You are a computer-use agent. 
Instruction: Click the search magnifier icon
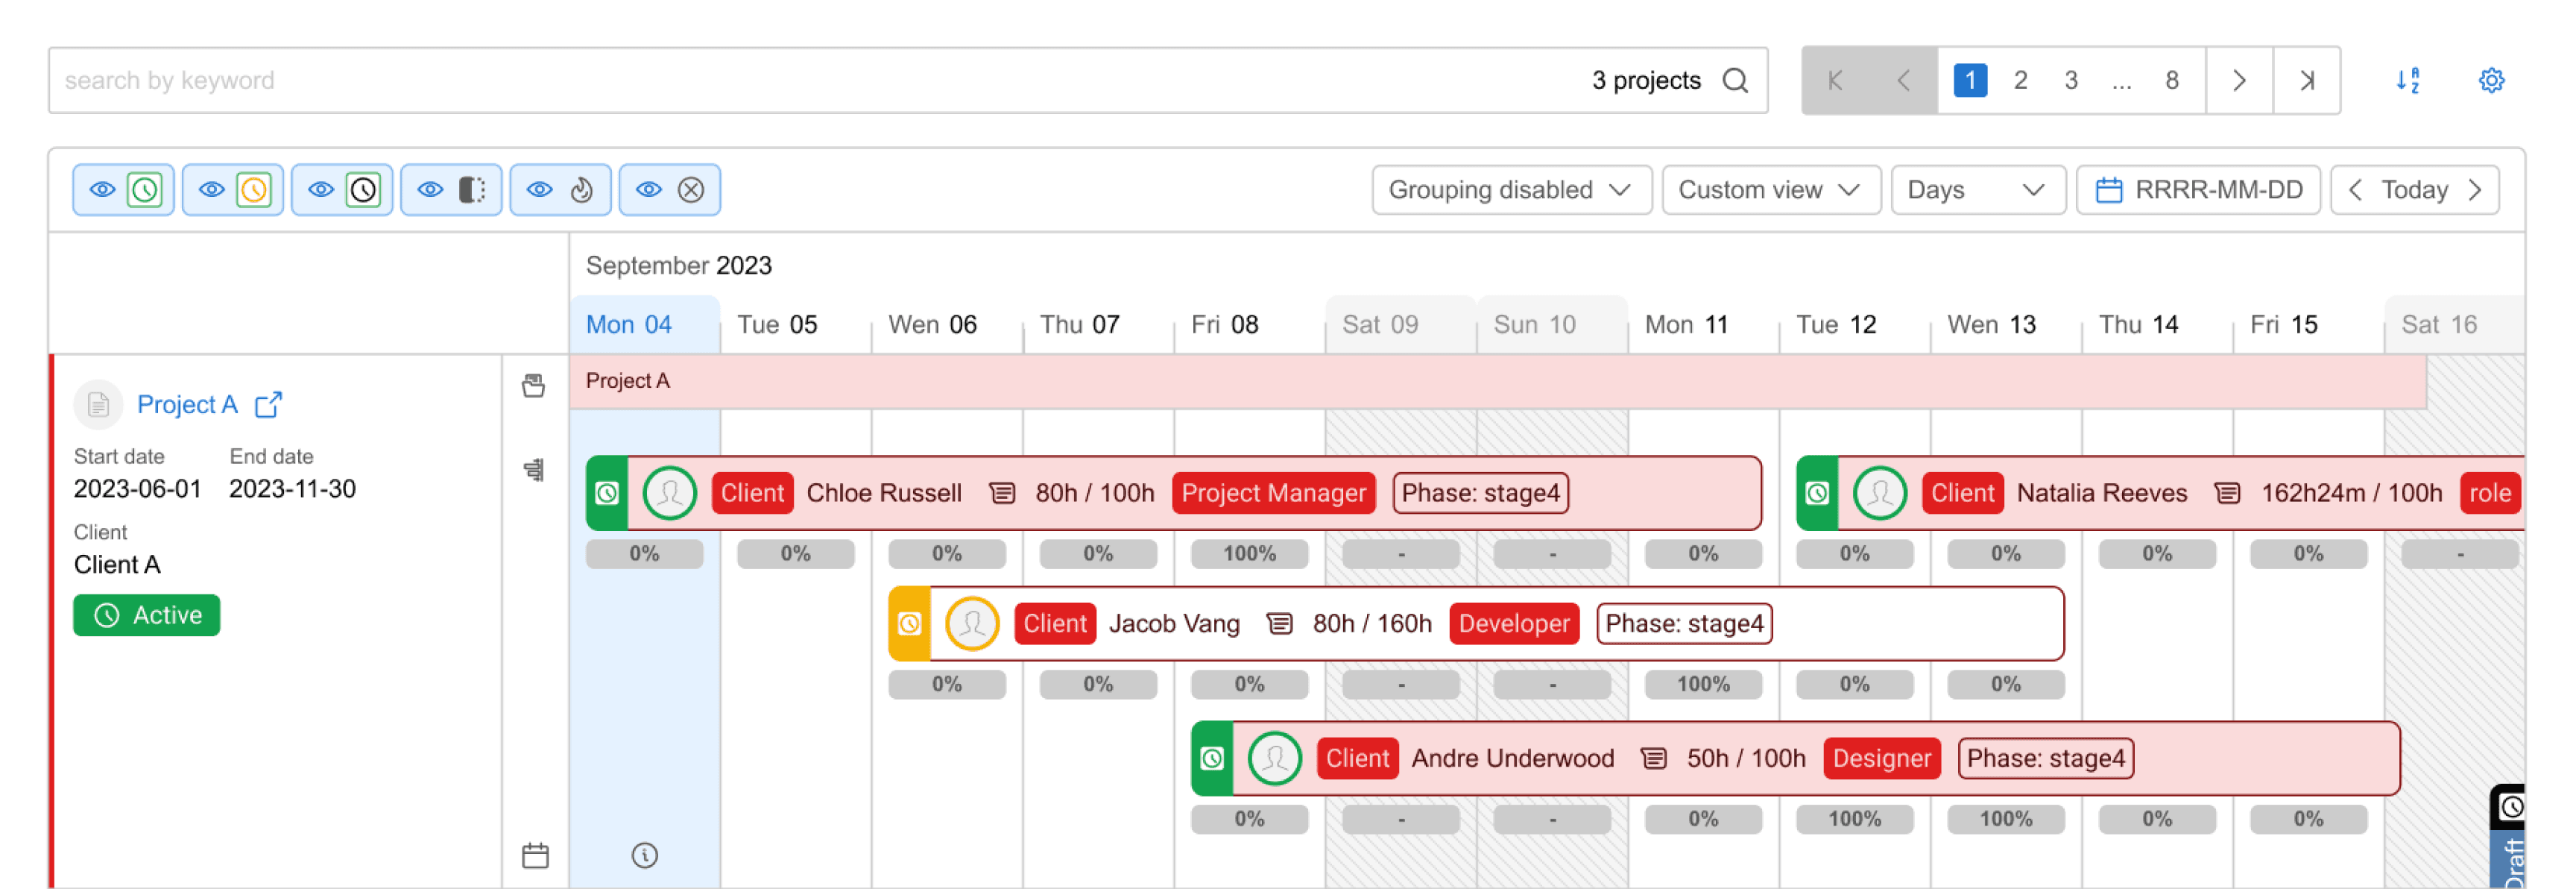tap(1735, 80)
